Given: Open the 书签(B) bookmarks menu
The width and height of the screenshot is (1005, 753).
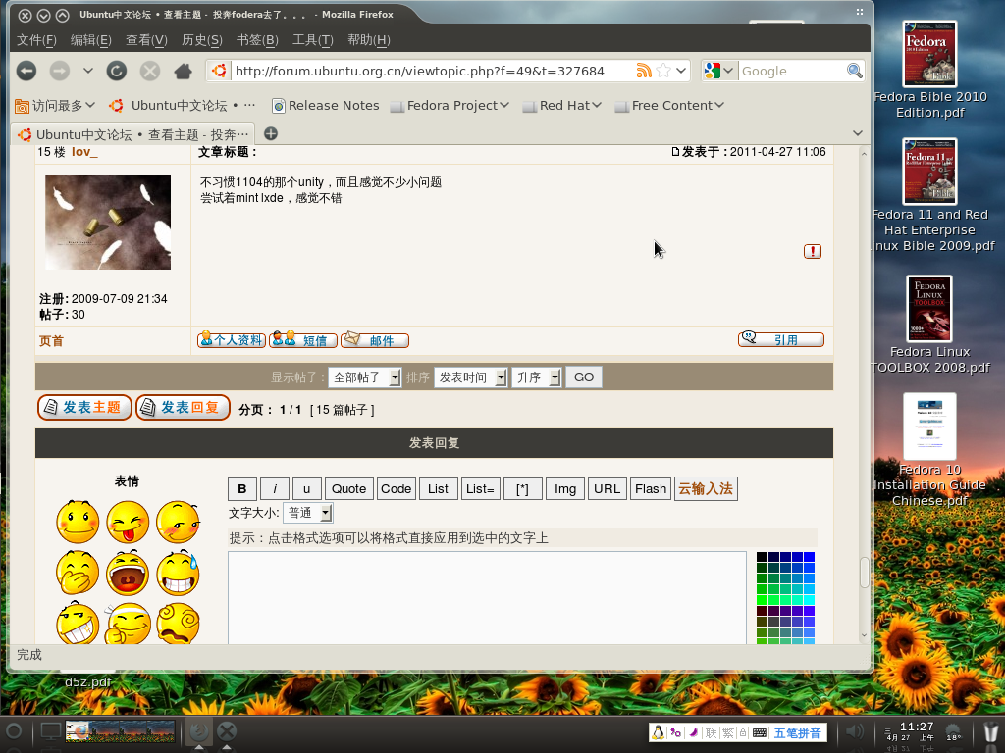Looking at the screenshot, I should [257, 40].
